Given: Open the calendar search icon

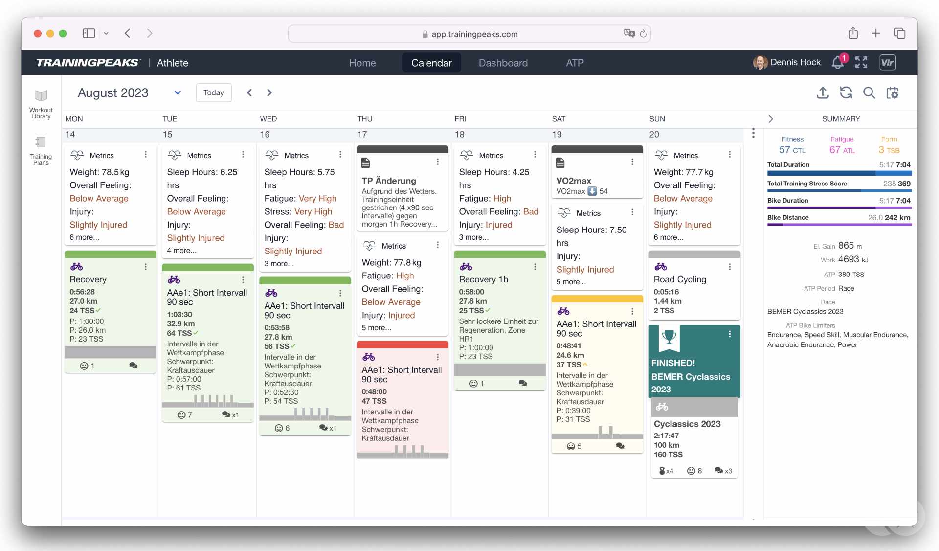Looking at the screenshot, I should point(869,93).
